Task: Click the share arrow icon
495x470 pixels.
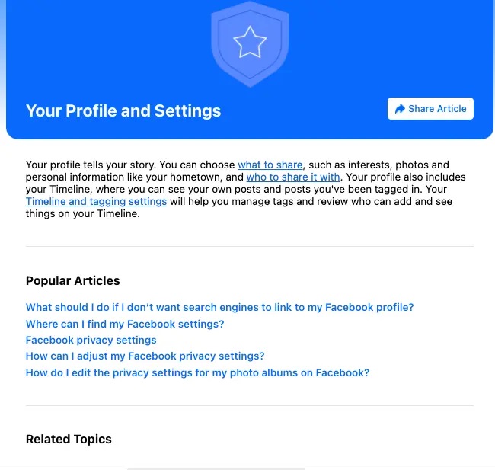Action: click(400, 109)
